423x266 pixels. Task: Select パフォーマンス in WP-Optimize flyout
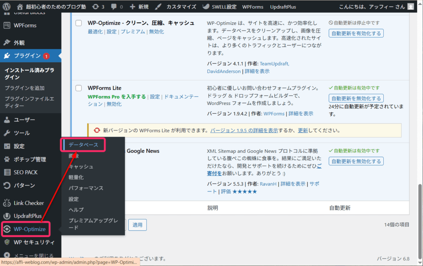tap(86, 188)
